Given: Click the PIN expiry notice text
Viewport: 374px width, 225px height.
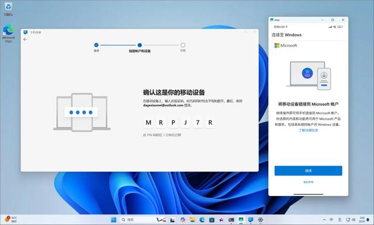Looking at the screenshot, I should tap(162, 135).
